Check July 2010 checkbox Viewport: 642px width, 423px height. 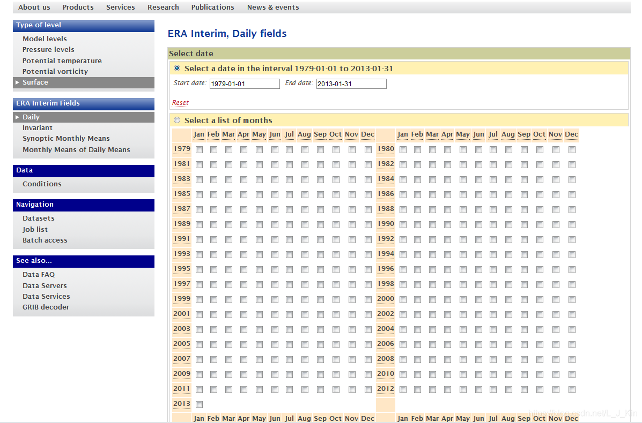(493, 374)
